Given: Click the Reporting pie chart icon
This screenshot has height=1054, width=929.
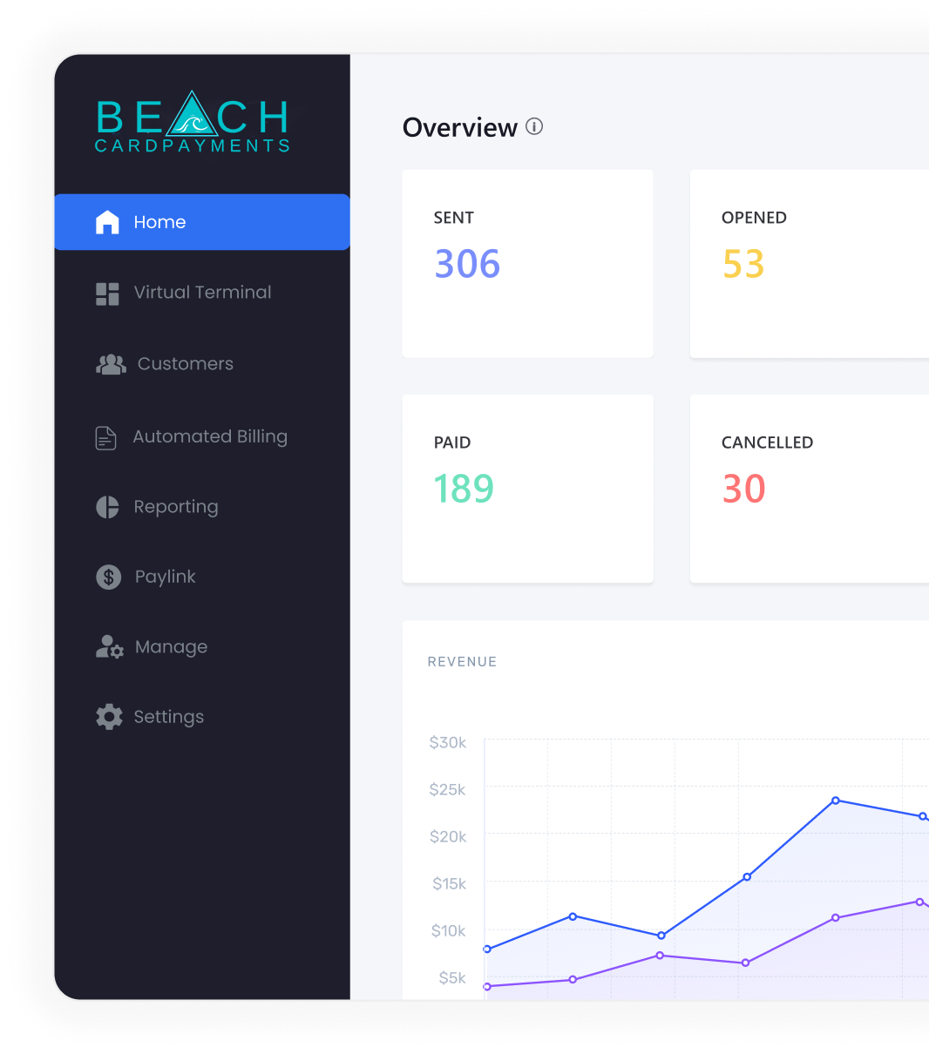Looking at the screenshot, I should (x=107, y=507).
